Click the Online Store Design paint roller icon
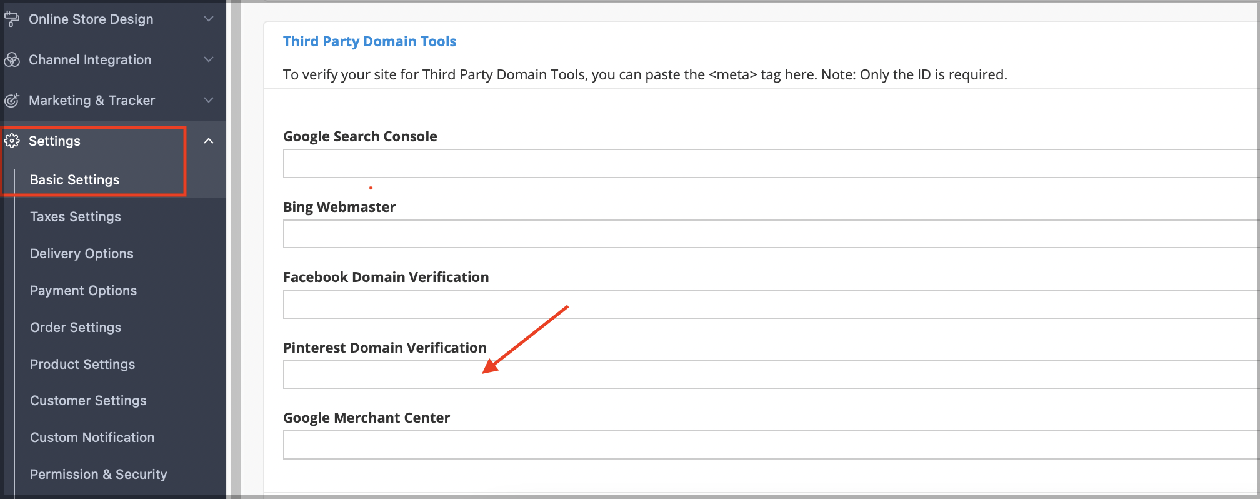Image resolution: width=1260 pixels, height=499 pixels. tap(11, 19)
